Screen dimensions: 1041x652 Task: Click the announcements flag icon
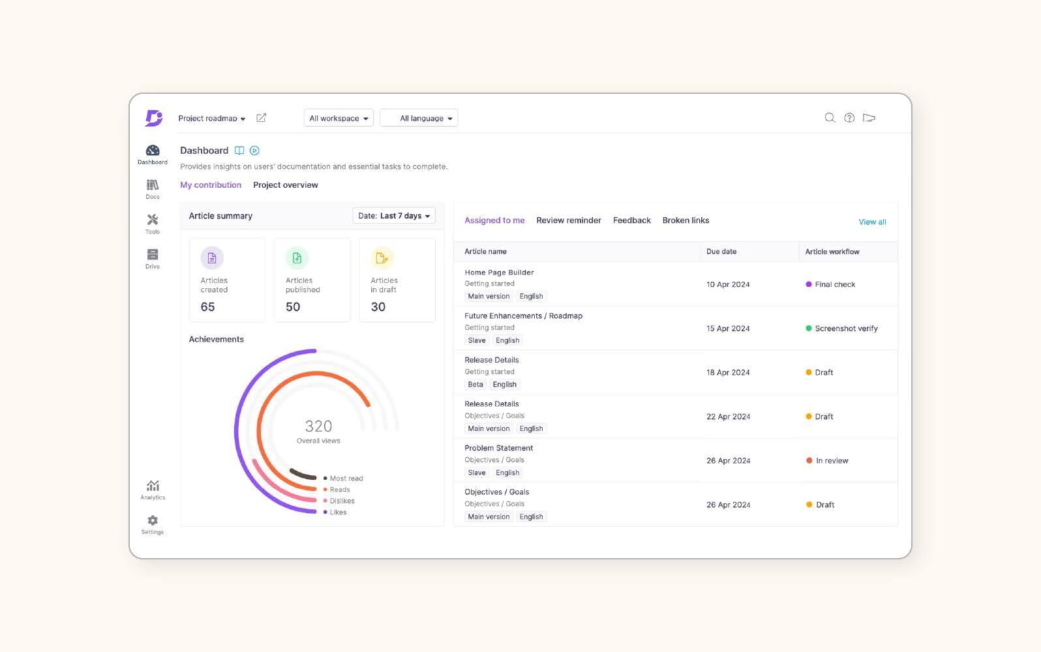point(869,118)
